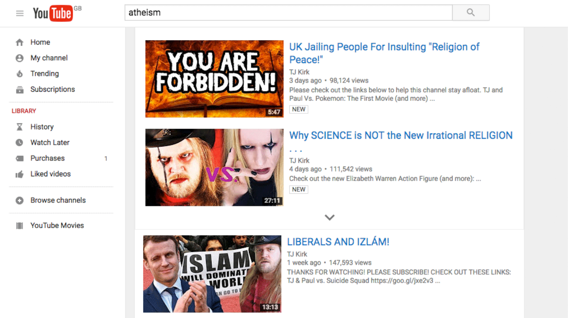Go to YouTube Movies
568x318 pixels.
(57, 226)
